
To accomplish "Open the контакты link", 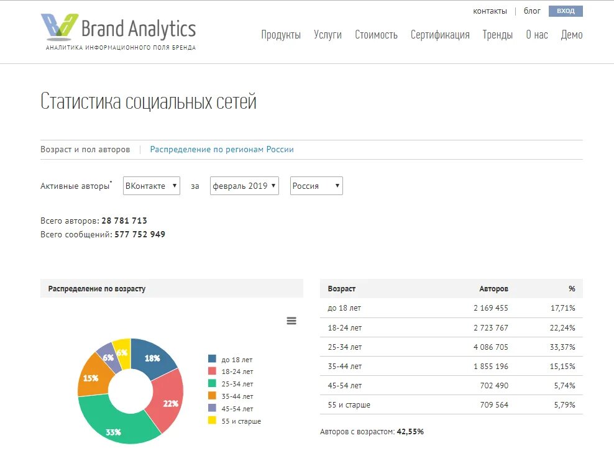I will (x=492, y=11).
